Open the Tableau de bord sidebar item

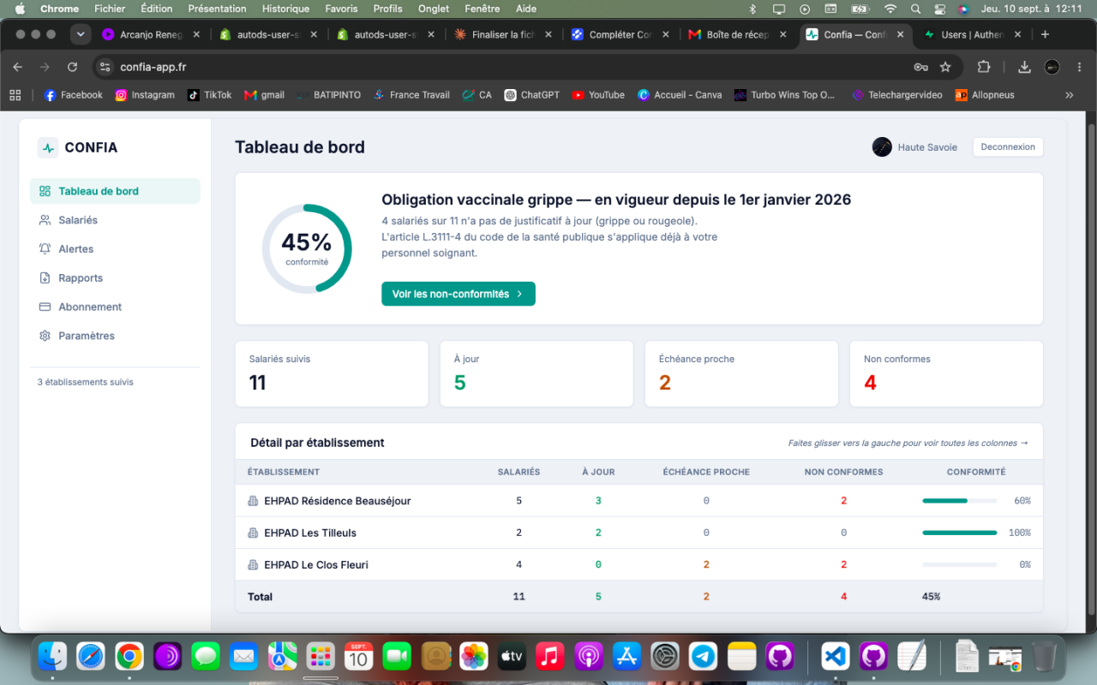point(115,191)
